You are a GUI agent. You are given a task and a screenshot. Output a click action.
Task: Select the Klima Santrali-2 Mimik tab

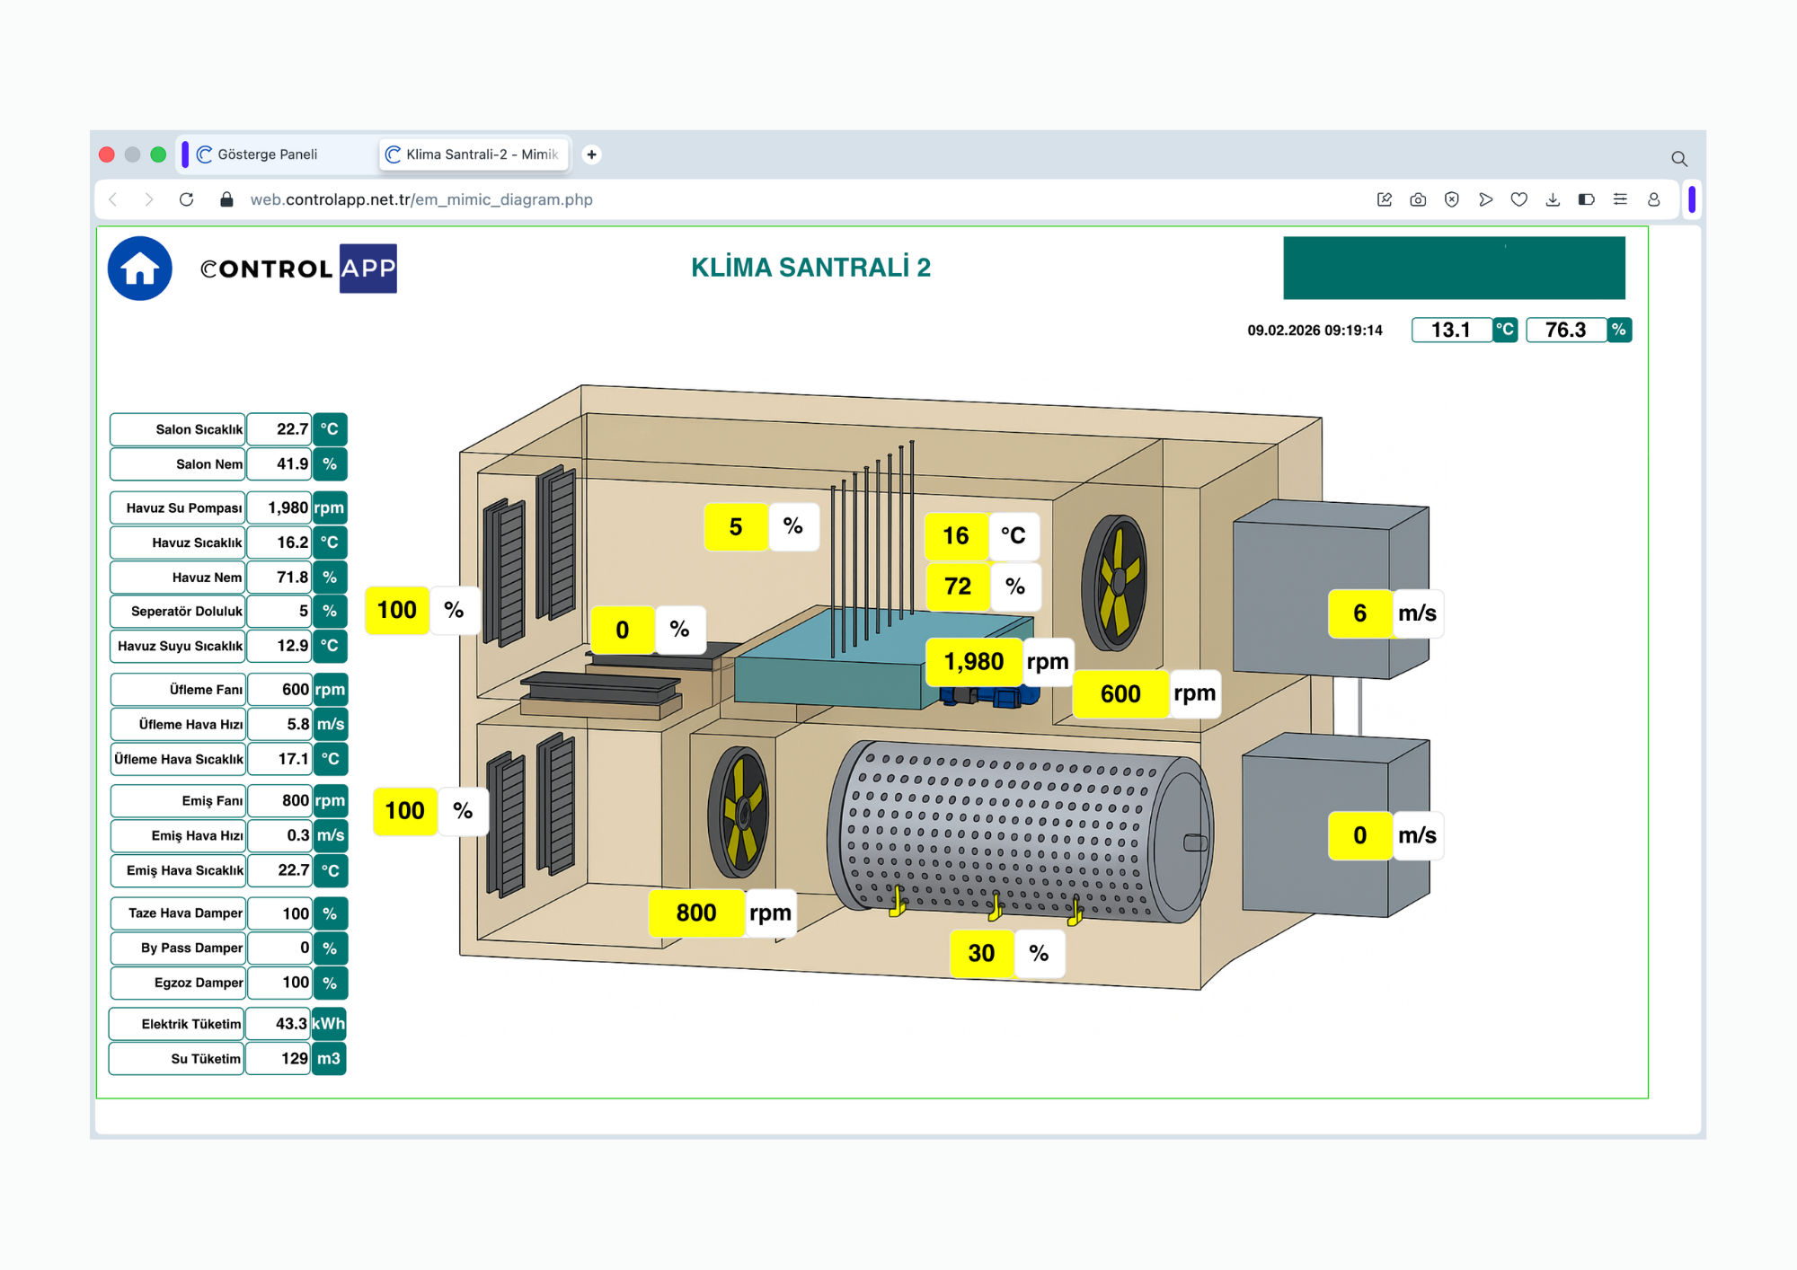tap(474, 154)
